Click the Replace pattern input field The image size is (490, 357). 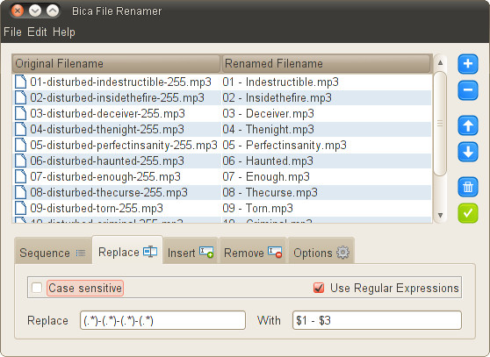162,320
